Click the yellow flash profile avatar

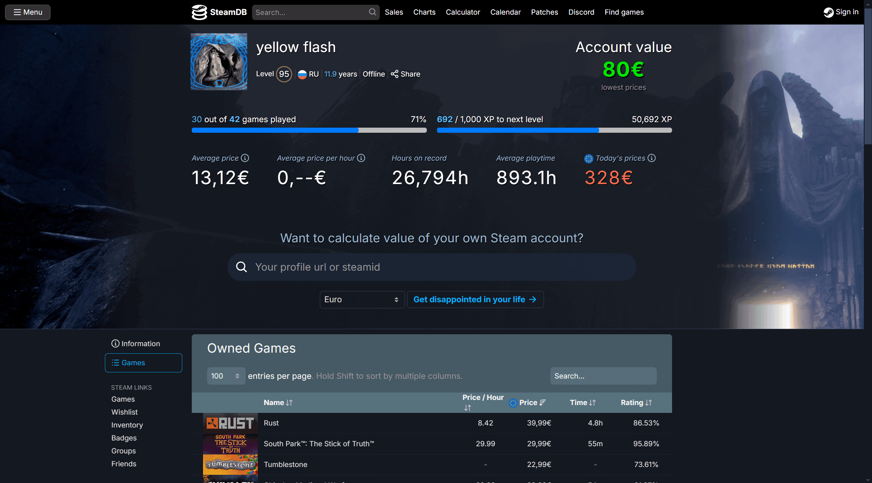(x=219, y=62)
